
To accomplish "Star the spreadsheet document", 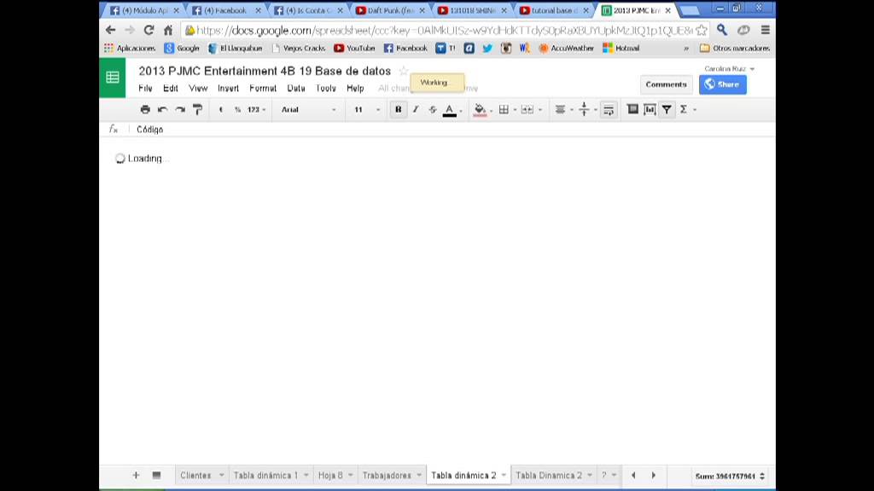I will coord(403,72).
